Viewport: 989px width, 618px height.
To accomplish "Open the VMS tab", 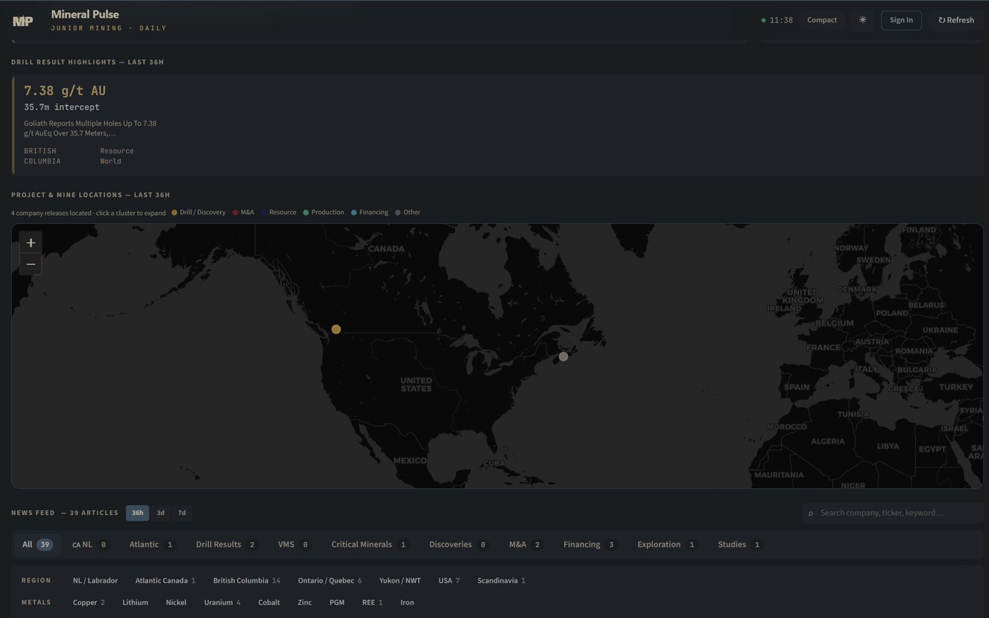I will [294, 544].
